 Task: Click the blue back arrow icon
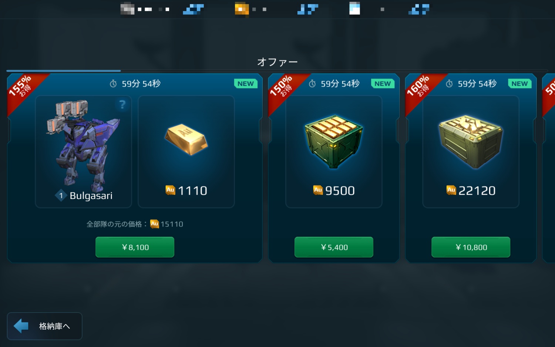pos(21,326)
